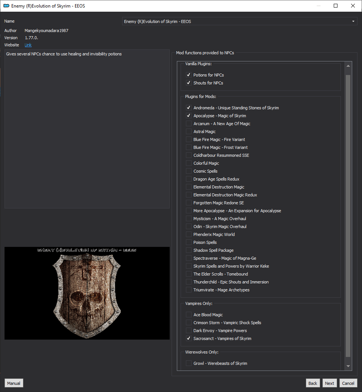
Task: Enable Dark Envoy - Vampire Powers
Action: (189, 331)
